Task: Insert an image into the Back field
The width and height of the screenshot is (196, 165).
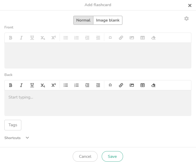Action: [132, 85]
